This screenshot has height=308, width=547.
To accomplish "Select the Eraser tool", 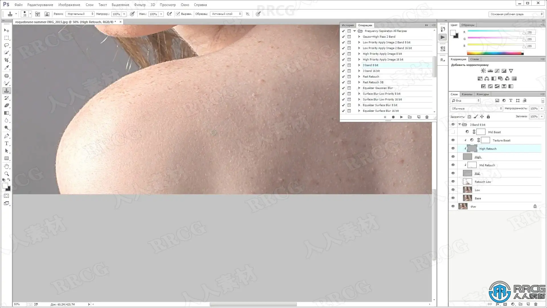I will 7,106.
